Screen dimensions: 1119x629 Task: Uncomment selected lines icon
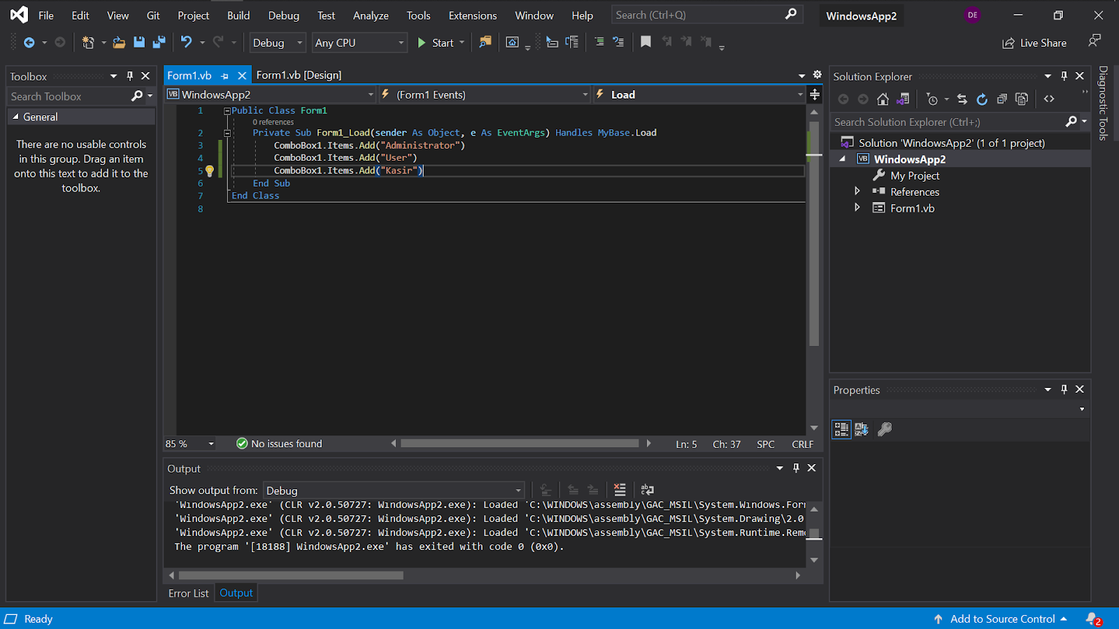coord(618,42)
